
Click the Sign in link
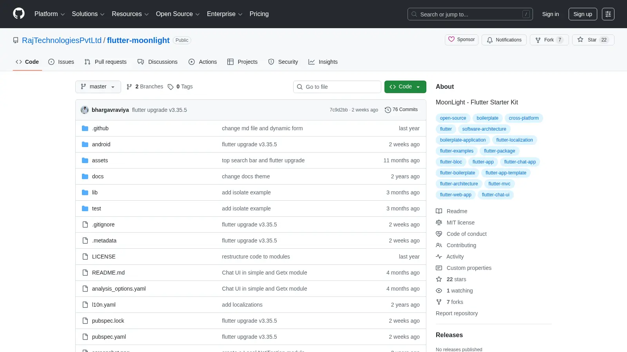(551, 14)
